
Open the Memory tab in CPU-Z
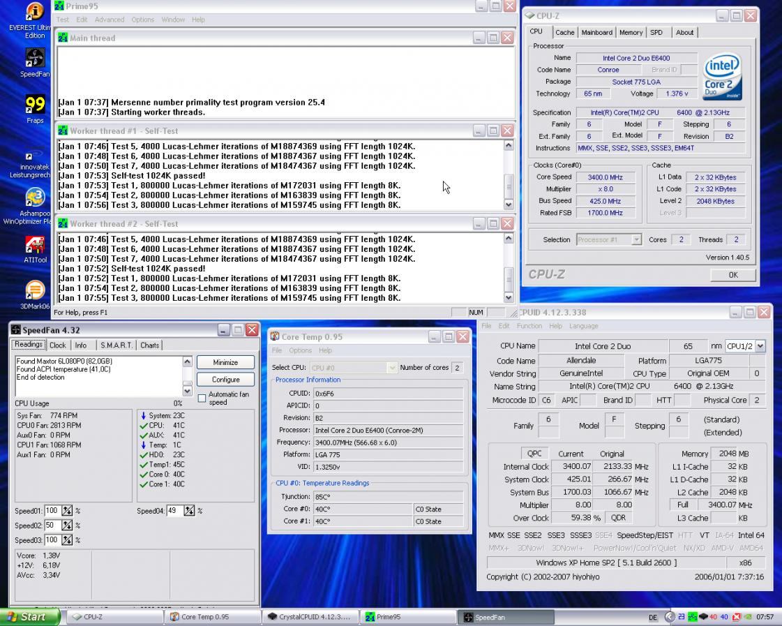(x=631, y=32)
